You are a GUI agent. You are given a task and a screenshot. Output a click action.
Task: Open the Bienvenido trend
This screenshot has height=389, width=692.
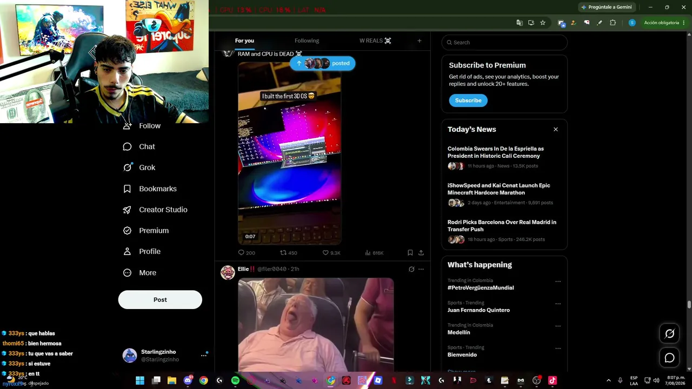[x=462, y=355]
